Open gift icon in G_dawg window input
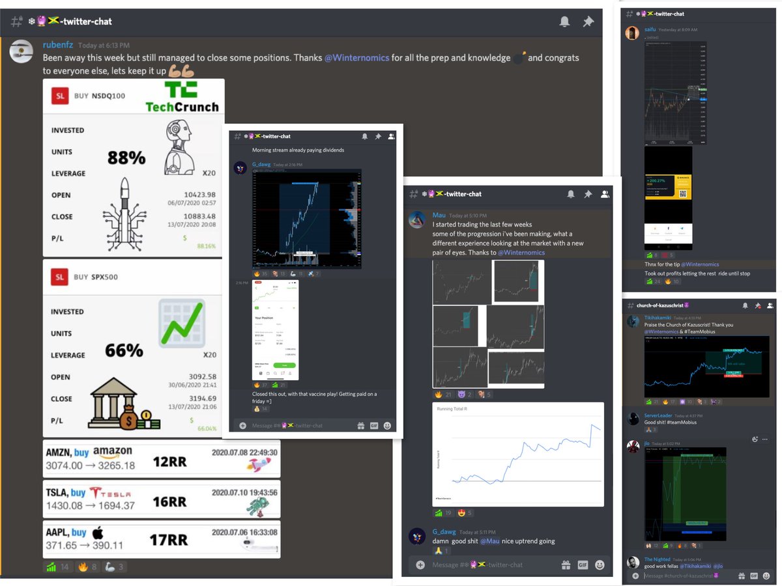782x586 pixels. (360, 426)
